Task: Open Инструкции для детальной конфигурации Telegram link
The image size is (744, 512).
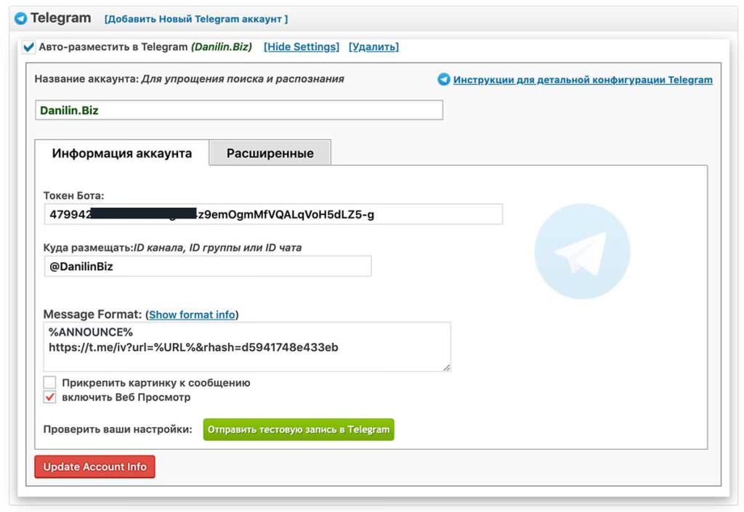Action: [583, 80]
